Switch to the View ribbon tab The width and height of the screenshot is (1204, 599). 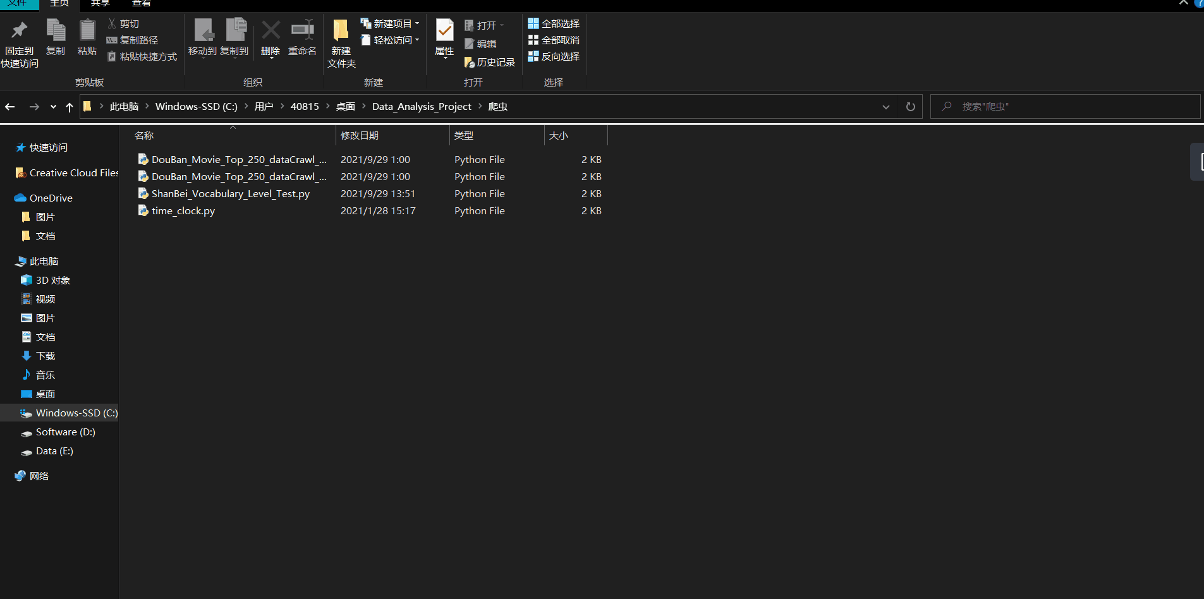pos(141,4)
